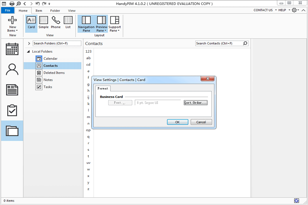Select the Format tab in dialog

pos(103,88)
